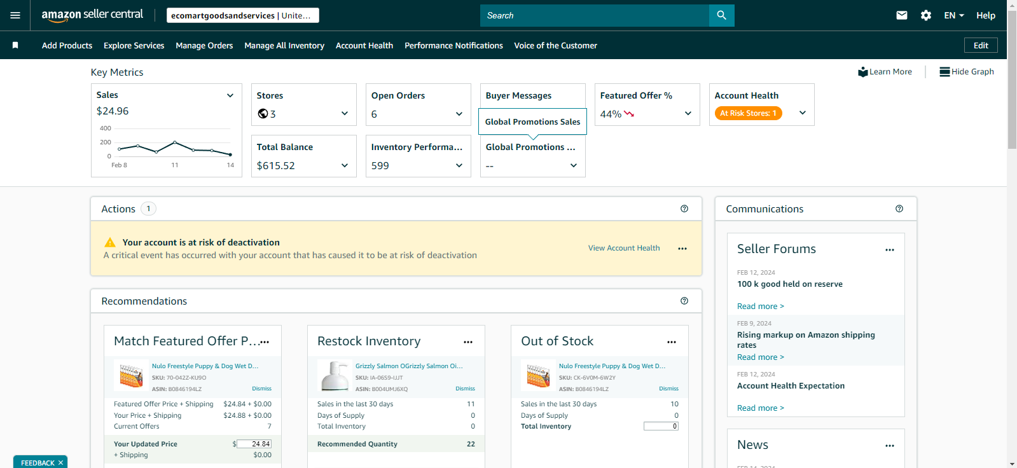Viewport: 1017px width, 468px height.
Task: Click the warning triangle icon
Action: coord(110,242)
